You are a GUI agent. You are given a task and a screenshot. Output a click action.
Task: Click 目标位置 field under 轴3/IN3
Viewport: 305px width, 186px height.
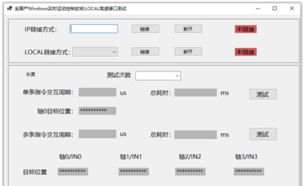tap(249, 172)
